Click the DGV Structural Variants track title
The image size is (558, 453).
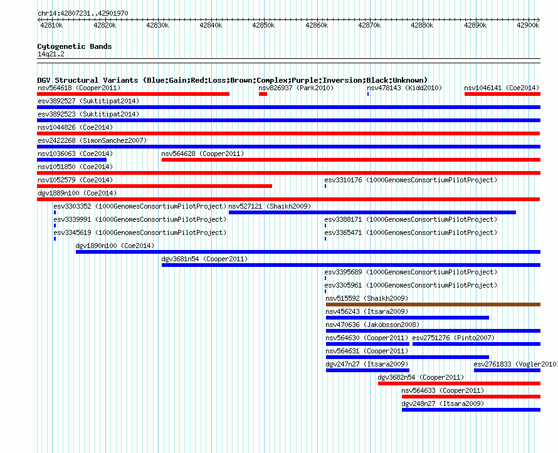pyautogui.click(x=233, y=80)
